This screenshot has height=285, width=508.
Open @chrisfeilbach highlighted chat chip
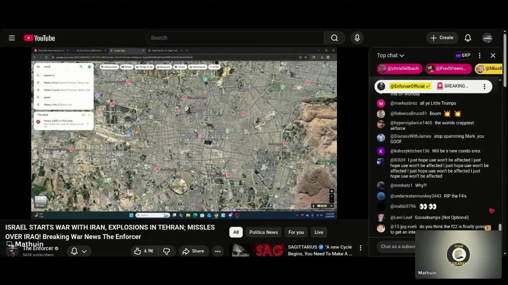pyautogui.click(x=400, y=68)
